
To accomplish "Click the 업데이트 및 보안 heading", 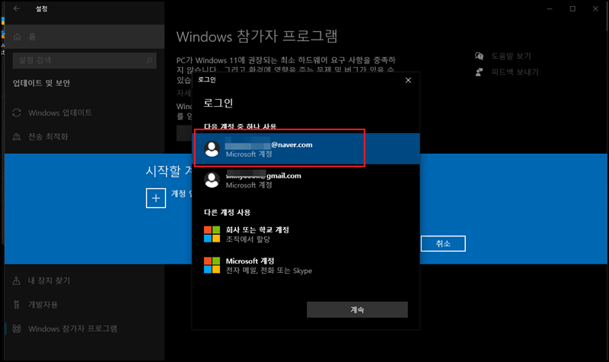I will pyautogui.click(x=42, y=83).
